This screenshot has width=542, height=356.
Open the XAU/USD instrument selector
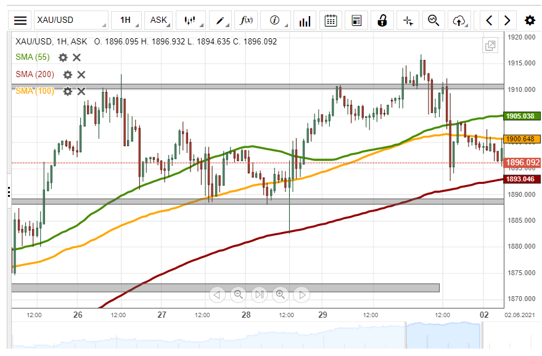tap(70, 20)
